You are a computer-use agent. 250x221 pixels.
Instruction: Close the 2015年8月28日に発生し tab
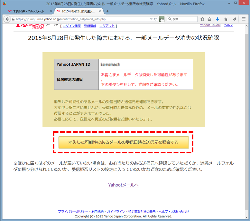100,11
